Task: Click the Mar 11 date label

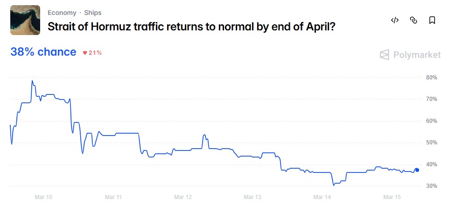Action: click(x=113, y=197)
